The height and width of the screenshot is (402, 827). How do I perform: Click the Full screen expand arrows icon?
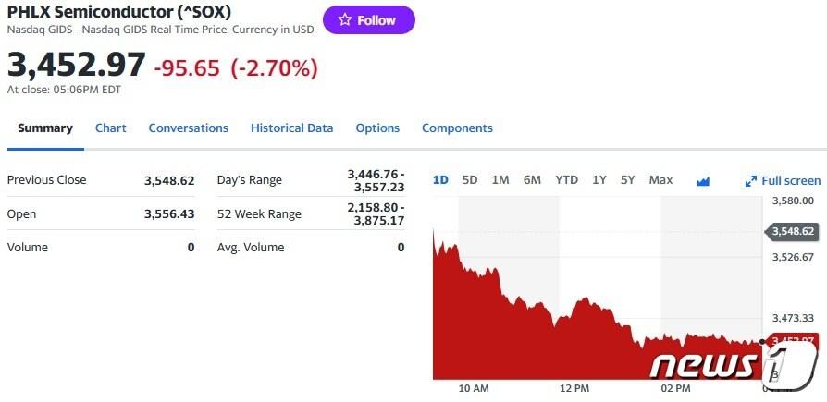(x=751, y=181)
